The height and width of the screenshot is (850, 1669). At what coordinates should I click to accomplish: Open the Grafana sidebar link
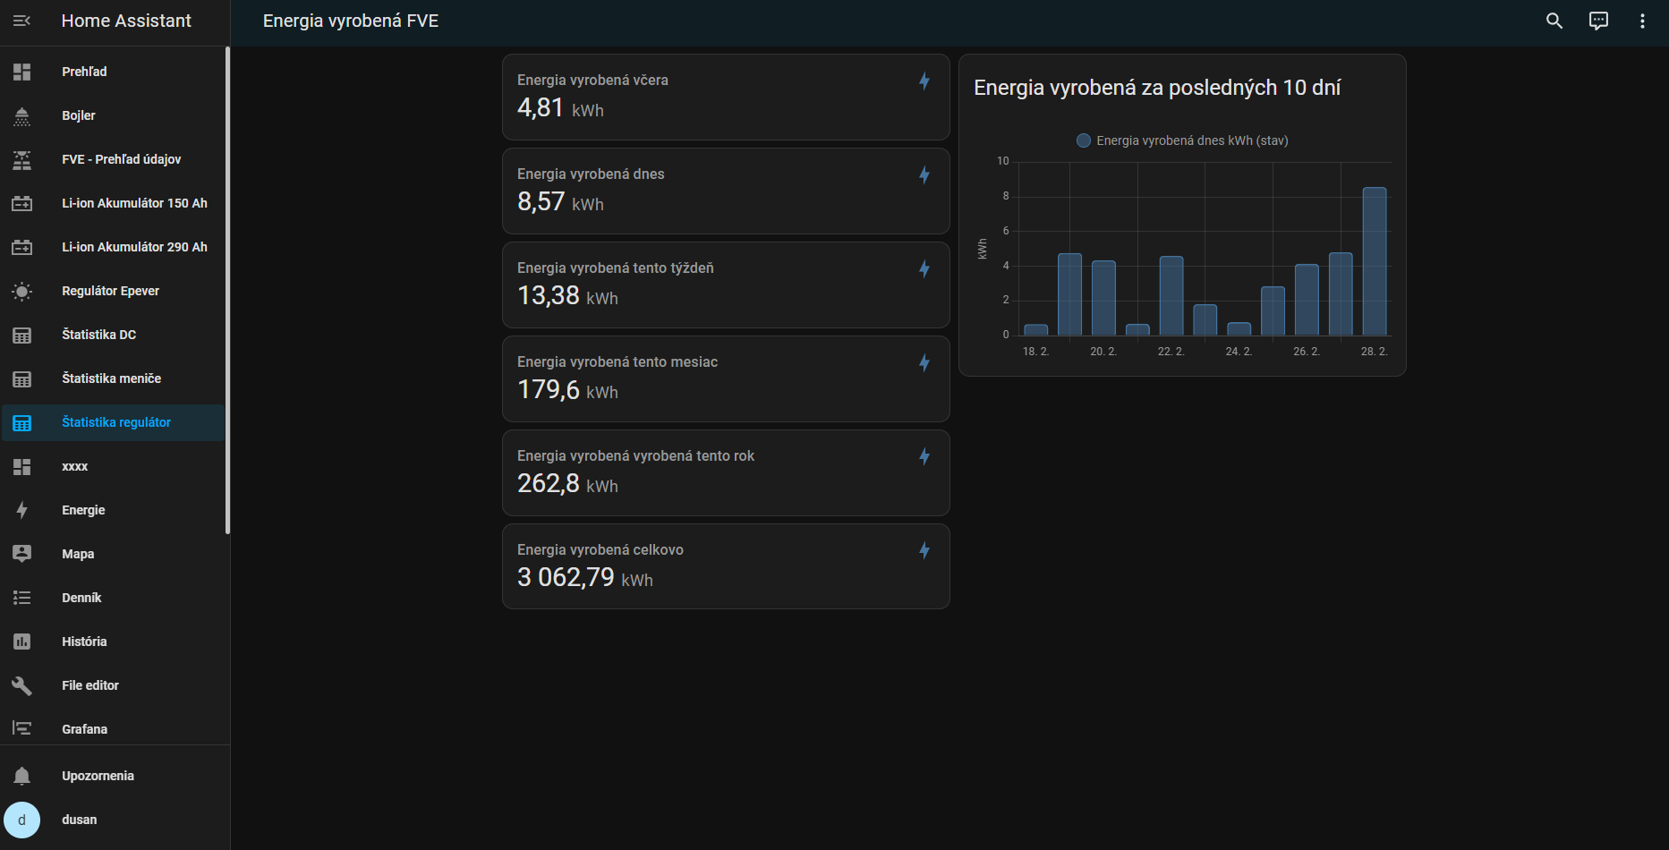[84, 729]
